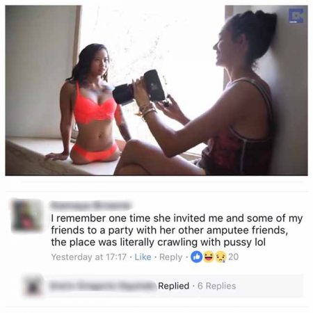This screenshot has height=313, width=313.
Task: Open the reaction count showing 20
Action: coord(233,257)
